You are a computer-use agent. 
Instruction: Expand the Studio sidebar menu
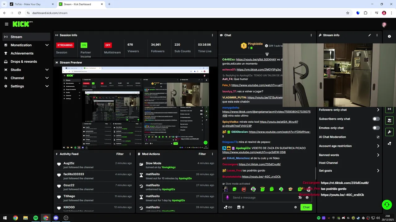[26, 70]
